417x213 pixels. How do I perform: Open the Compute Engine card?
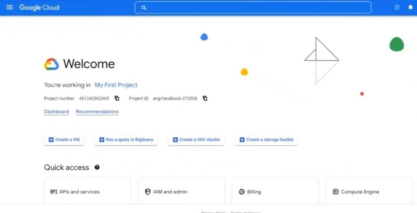tap(370, 191)
